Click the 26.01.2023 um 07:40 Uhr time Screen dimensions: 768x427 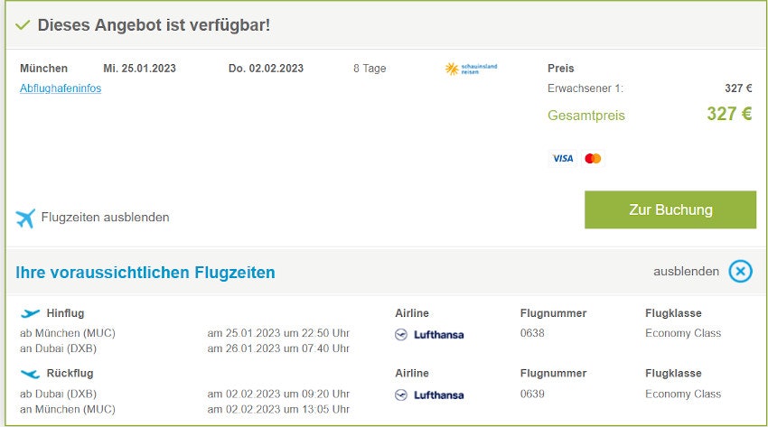pos(278,348)
